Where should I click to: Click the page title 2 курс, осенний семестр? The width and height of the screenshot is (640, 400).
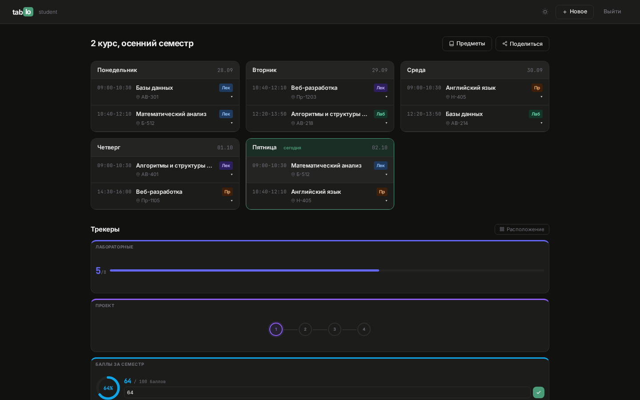click(142, 44)
